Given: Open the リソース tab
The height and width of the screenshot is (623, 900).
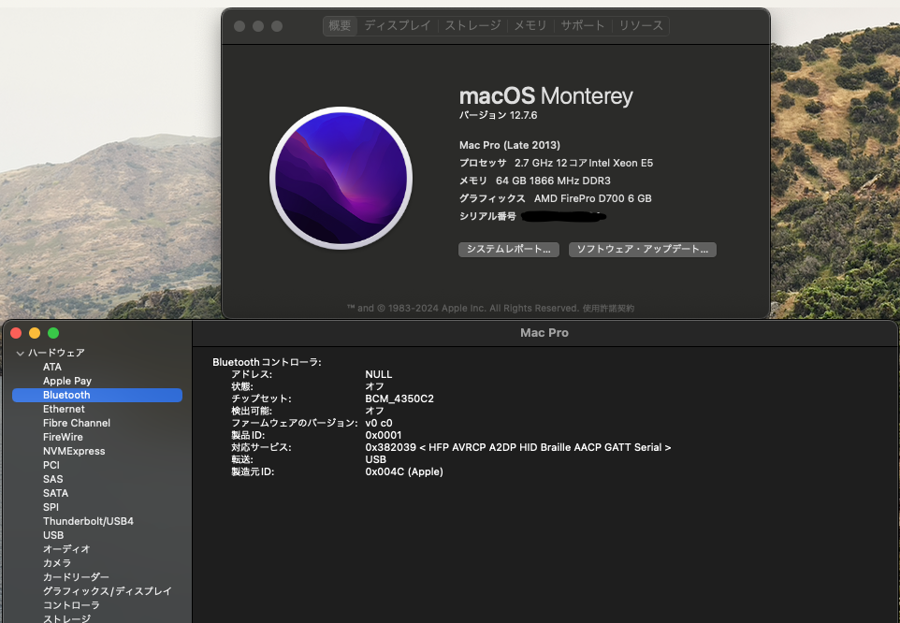Looking at the screenshot, I should (x=641, y=26).
